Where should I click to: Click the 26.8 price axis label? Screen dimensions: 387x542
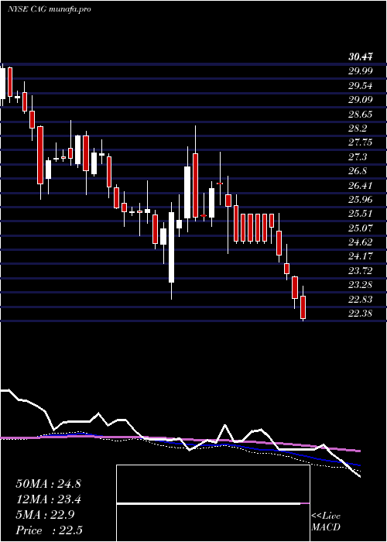(358, 171)
